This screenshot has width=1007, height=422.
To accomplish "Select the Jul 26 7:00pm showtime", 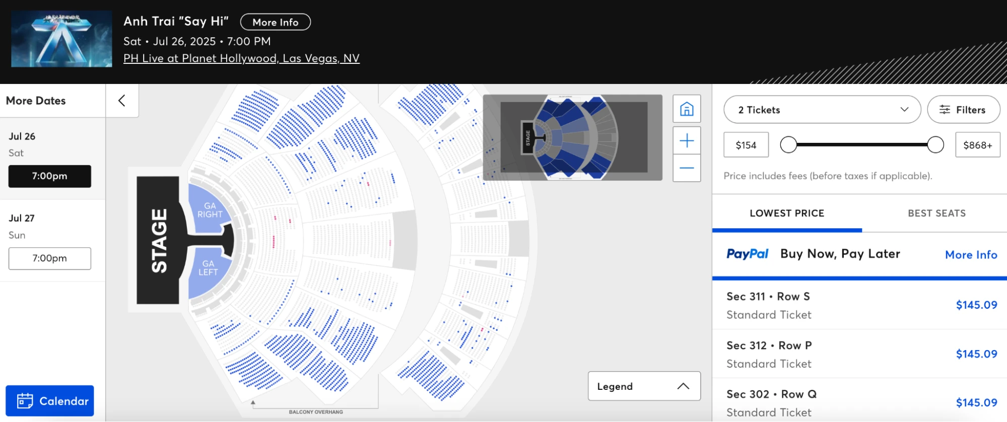I will click(x=50, y=176).
